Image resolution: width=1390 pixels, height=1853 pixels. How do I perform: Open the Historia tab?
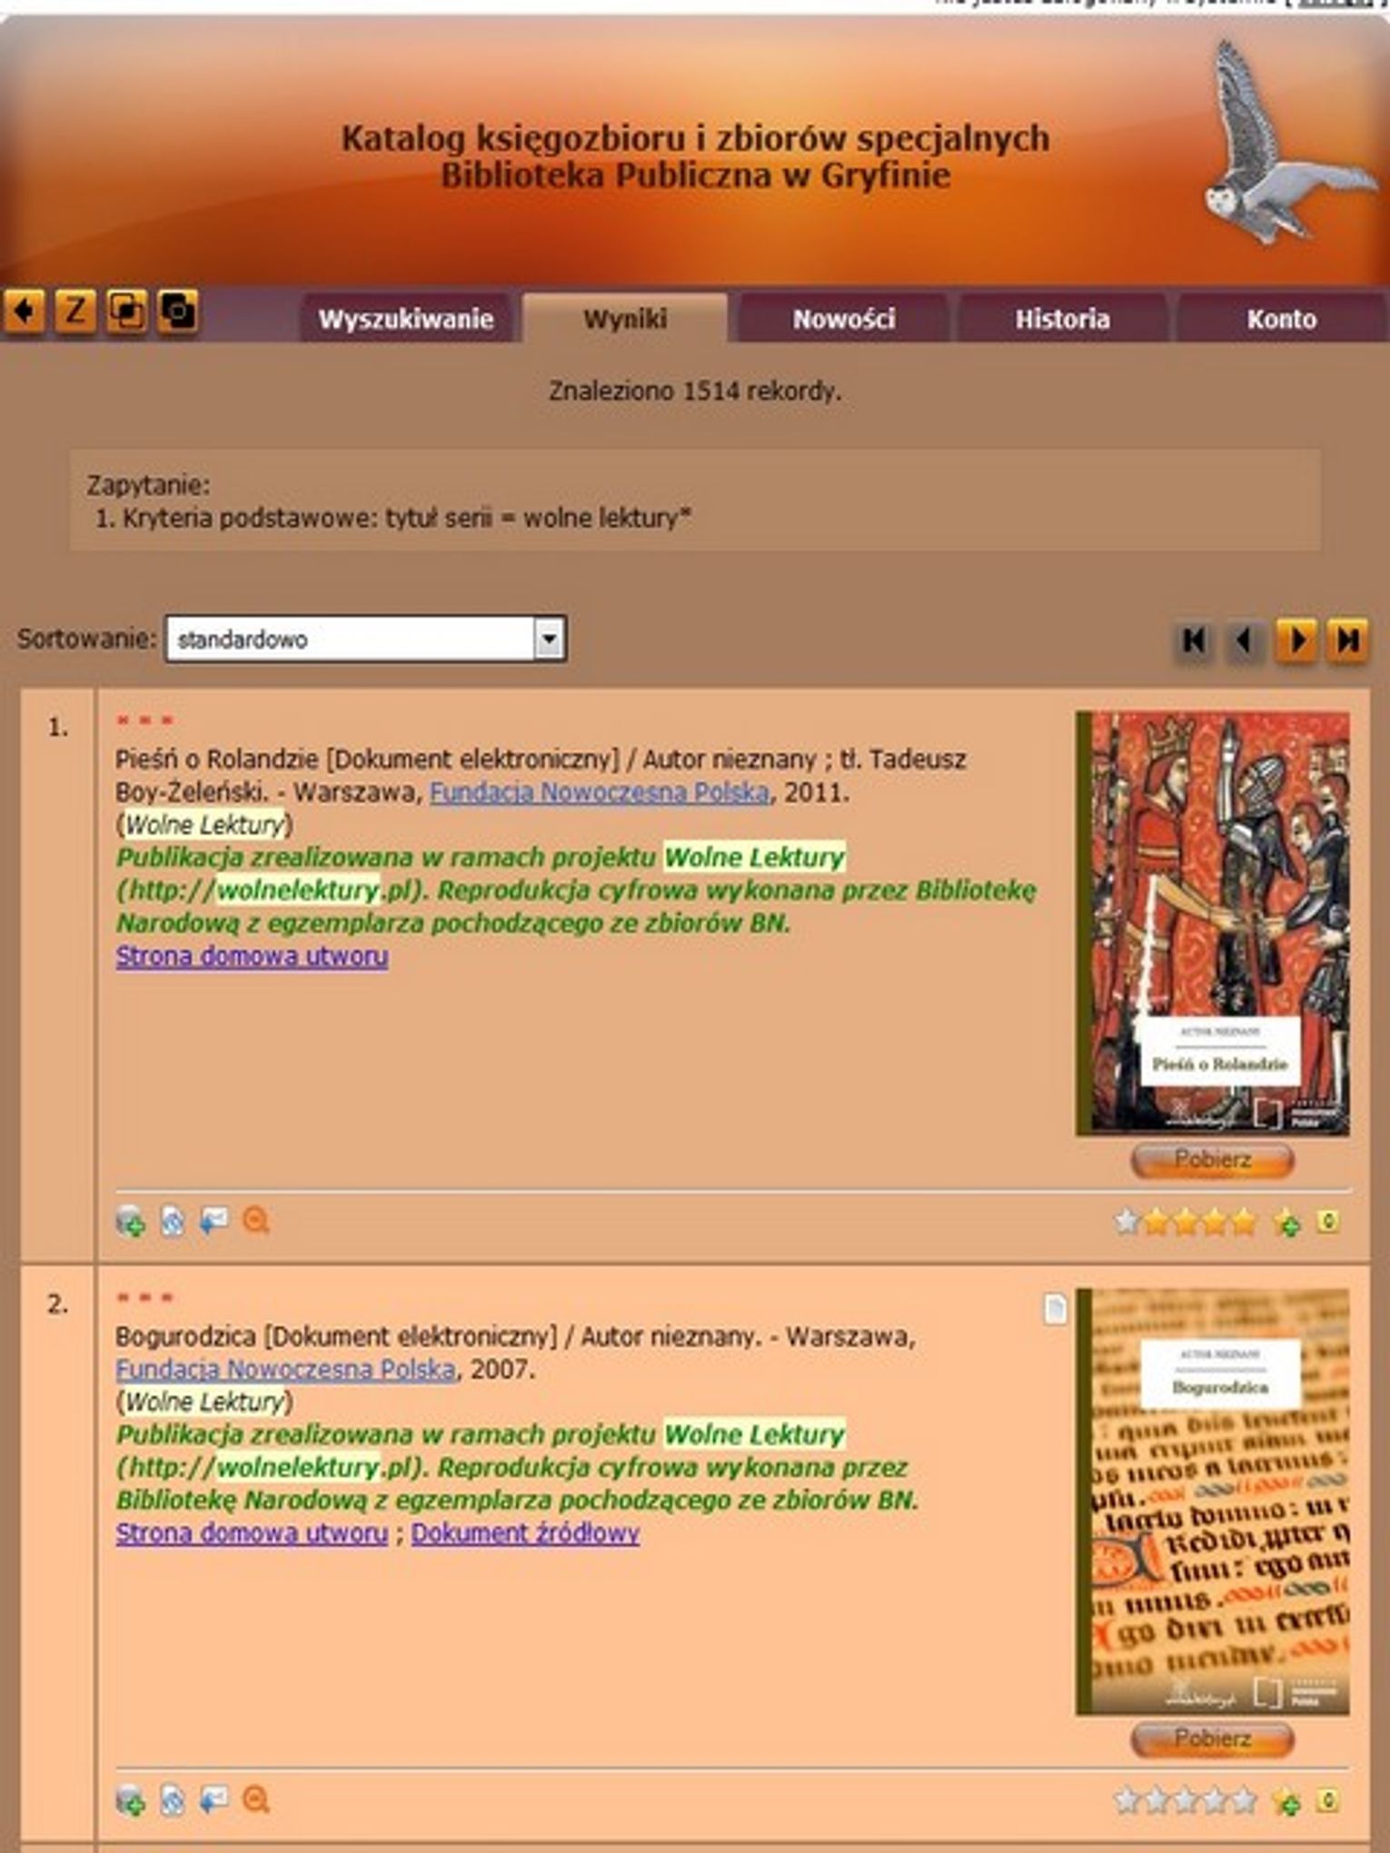click(1062, 319)
